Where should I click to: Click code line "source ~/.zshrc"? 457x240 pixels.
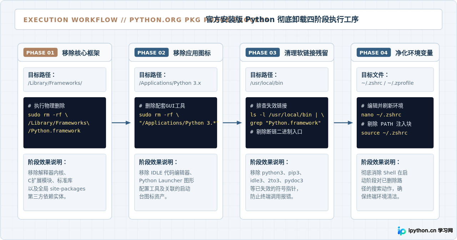pos(384,133)
